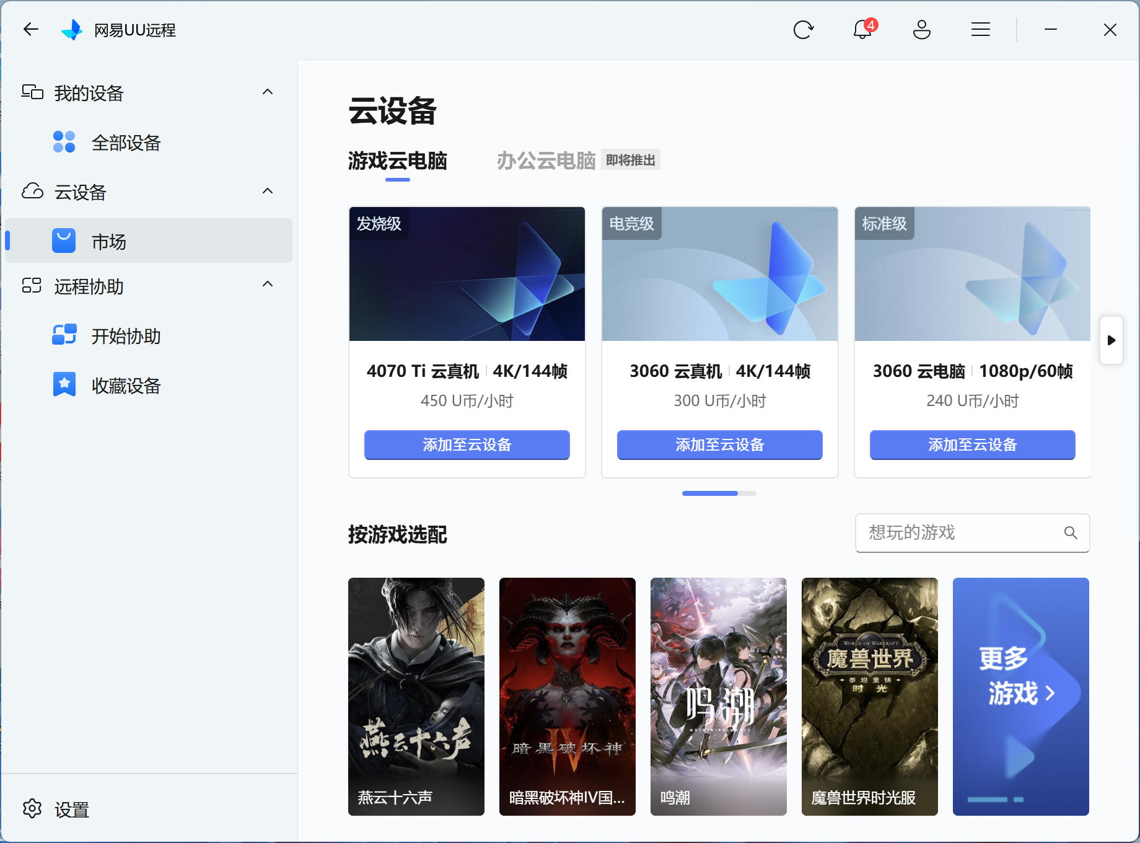1140x843 pixels.
Task: Collapse the 远程协助 section chevron
Action: [268, 285]
